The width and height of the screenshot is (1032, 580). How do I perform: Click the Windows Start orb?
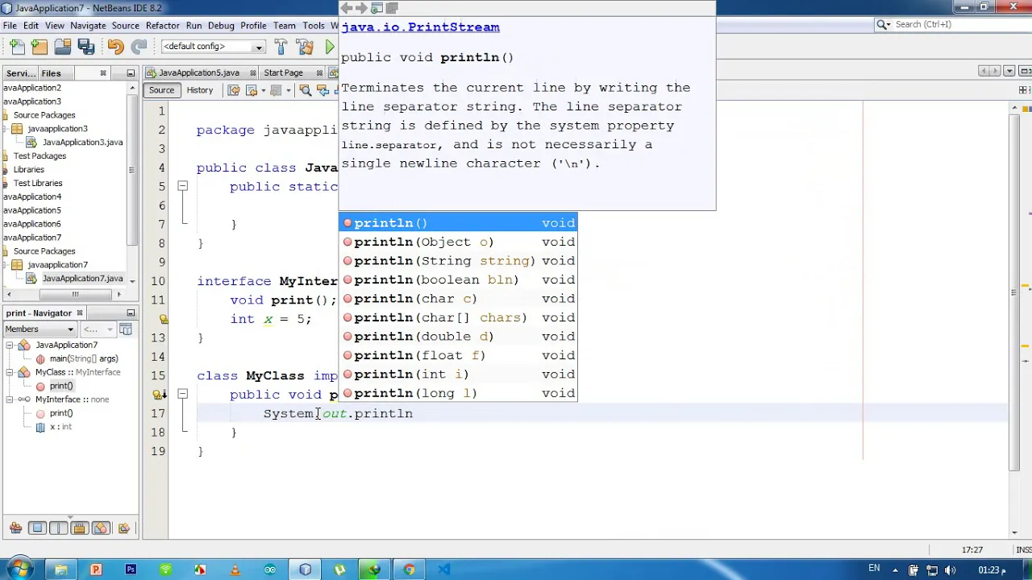pos(19,570)
